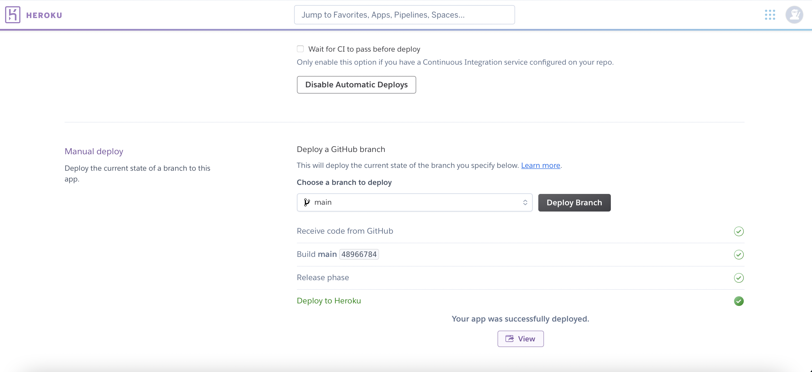Expand the Receive code from GitHub row
812x372 pixels.
pyautogui.click(x=345, y=231)
